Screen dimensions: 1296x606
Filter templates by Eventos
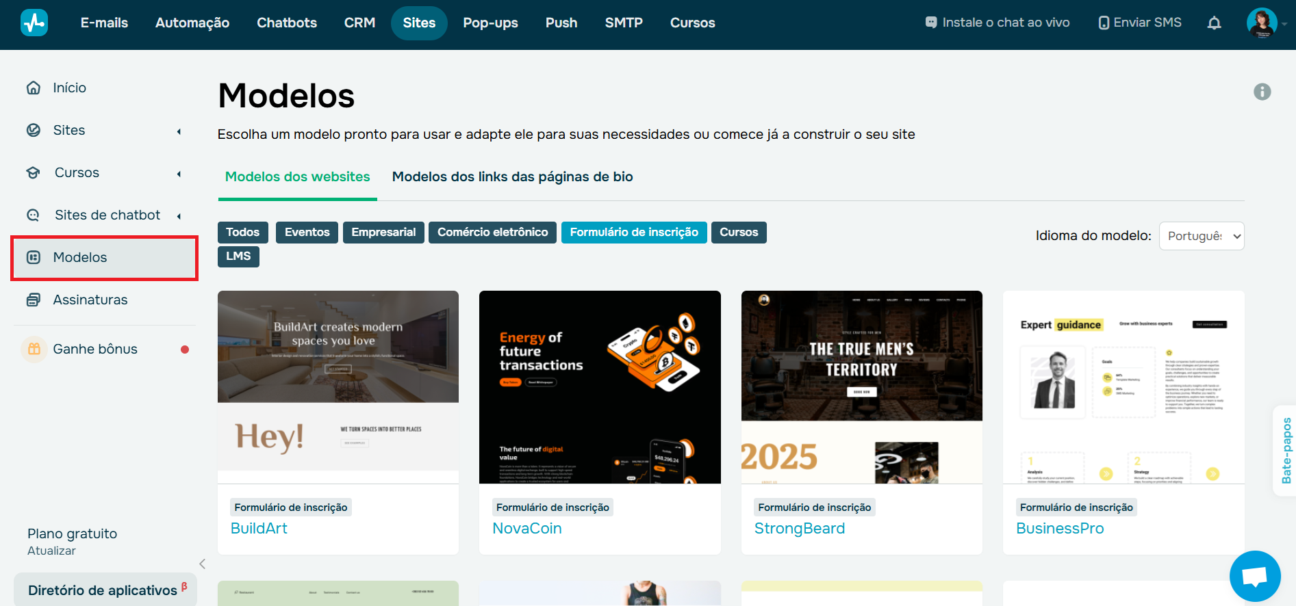307,233
